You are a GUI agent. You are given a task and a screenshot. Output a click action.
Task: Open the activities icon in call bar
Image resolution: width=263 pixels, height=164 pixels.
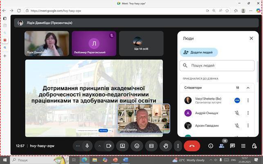click(x=243, y=146)
